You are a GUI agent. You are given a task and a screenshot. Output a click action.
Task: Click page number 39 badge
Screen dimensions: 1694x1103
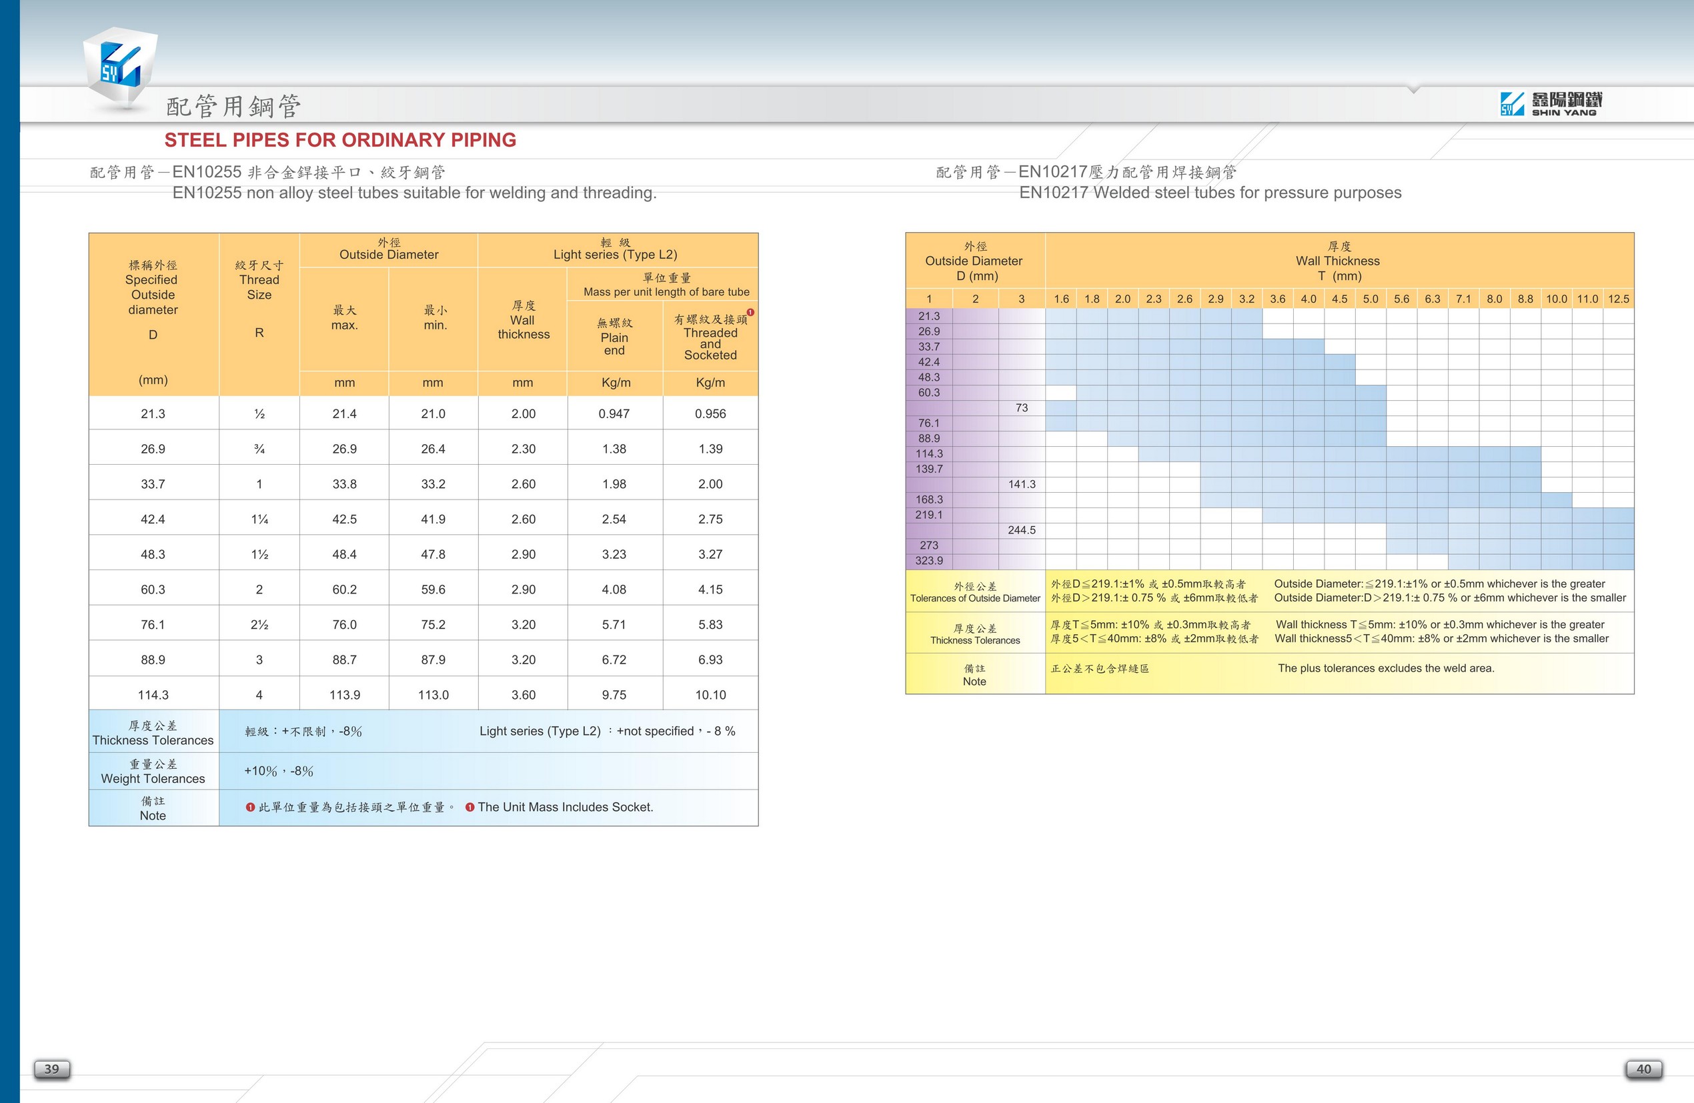point(52,1069)
